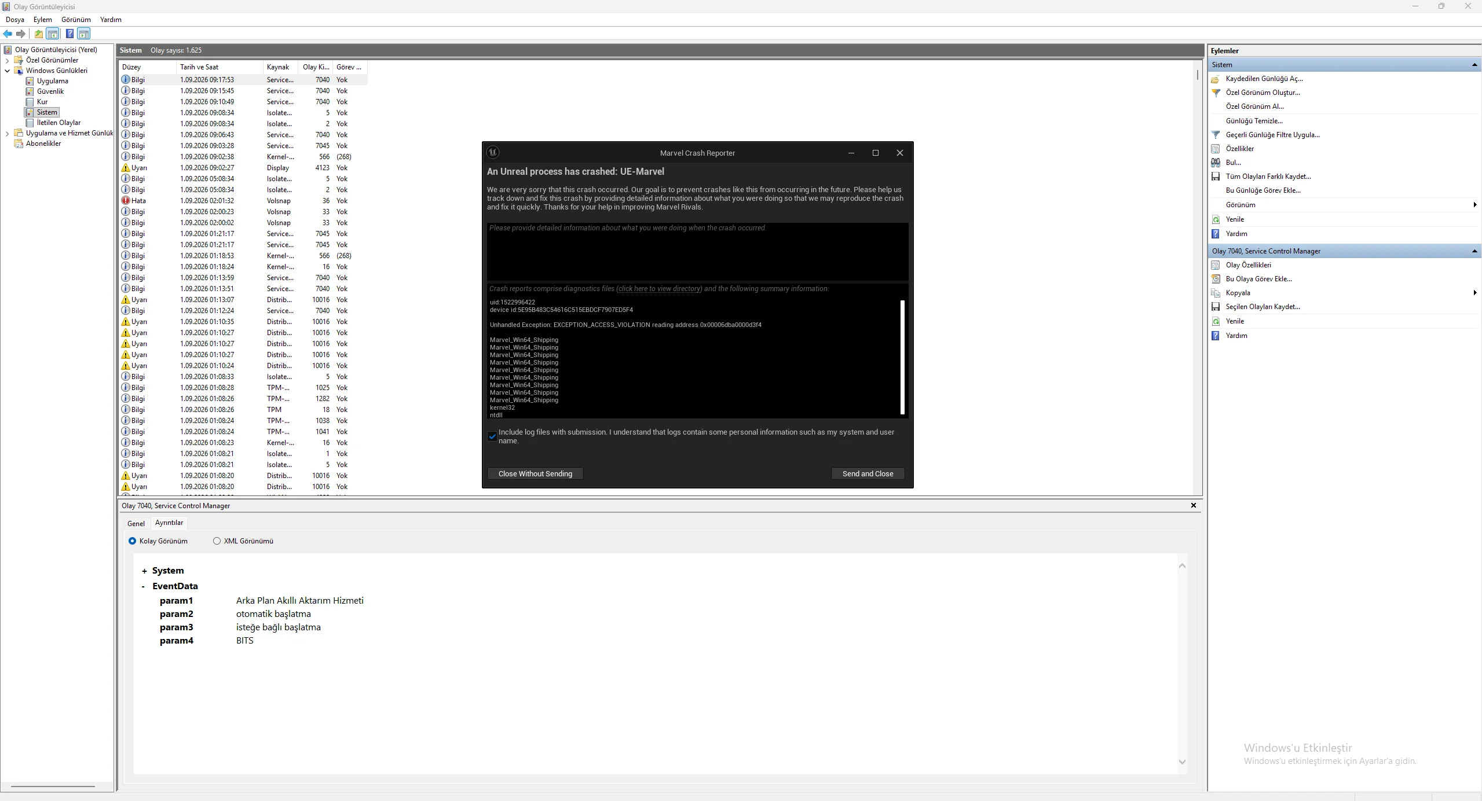1482x801 pixels.
Task: Open İletilen Olaylar log in tree
Action: (x=58, y=123)
